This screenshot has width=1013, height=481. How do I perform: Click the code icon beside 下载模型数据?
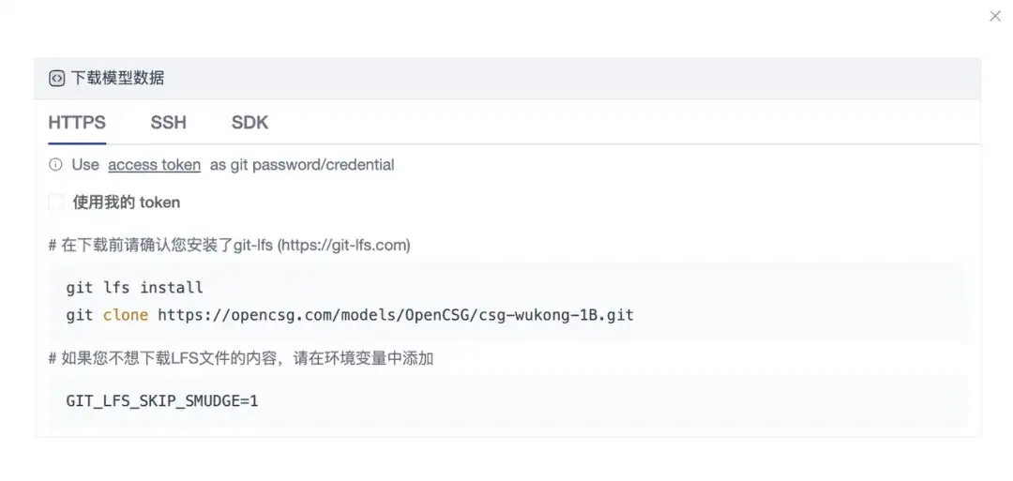click(57, 79)
